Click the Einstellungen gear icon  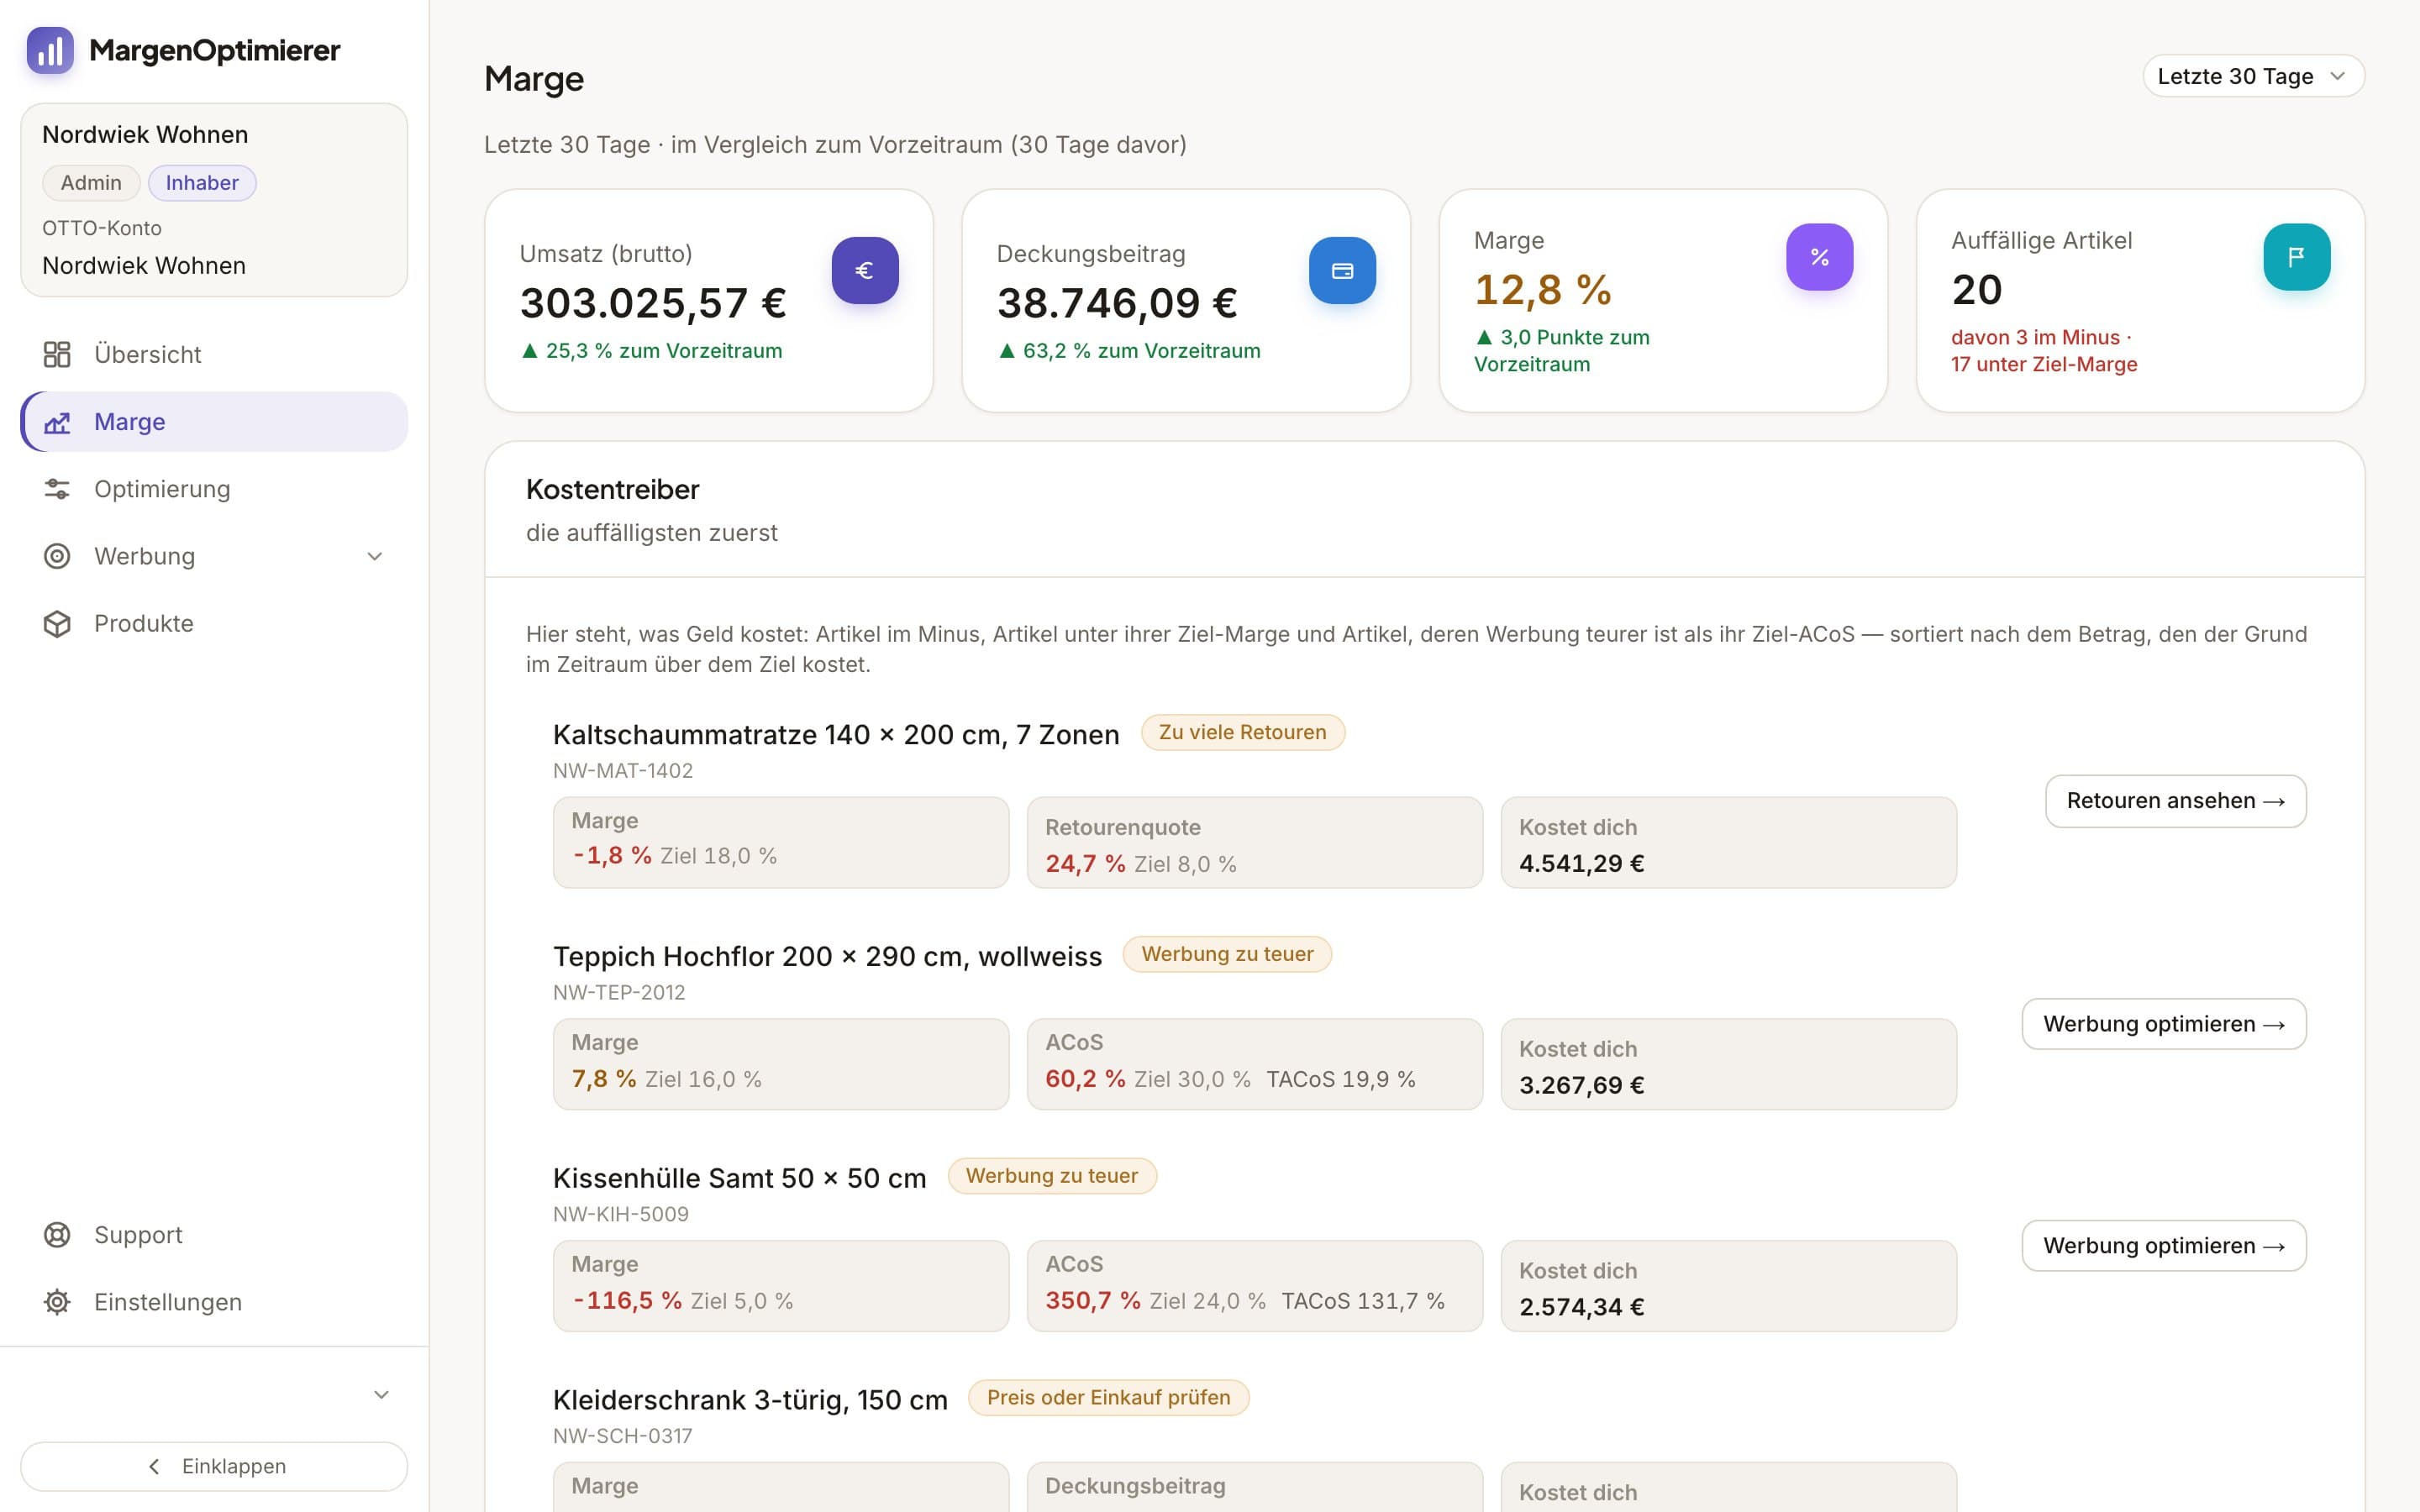click(57, 1302)
